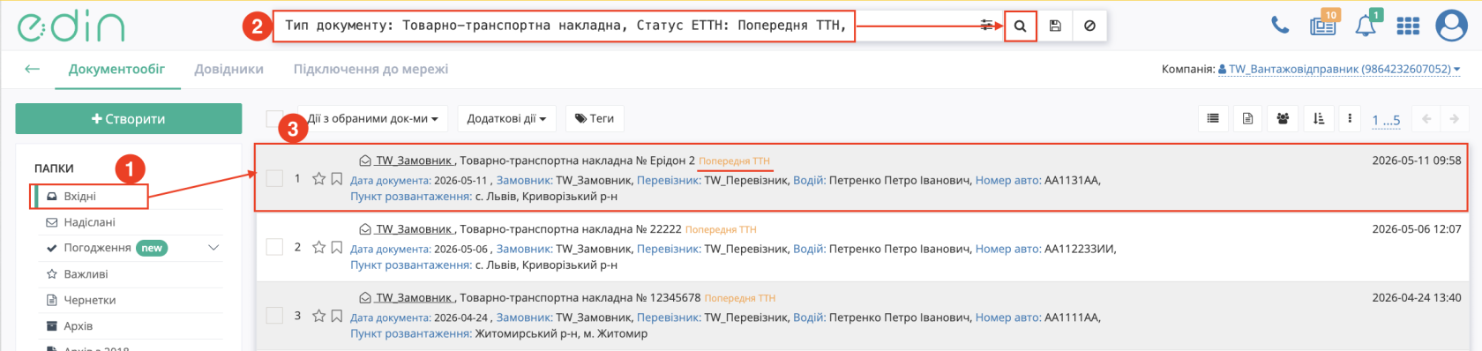Go to the previous page arrow
This screenshot has width=1482, height=351.
(x=1426, y=118)
